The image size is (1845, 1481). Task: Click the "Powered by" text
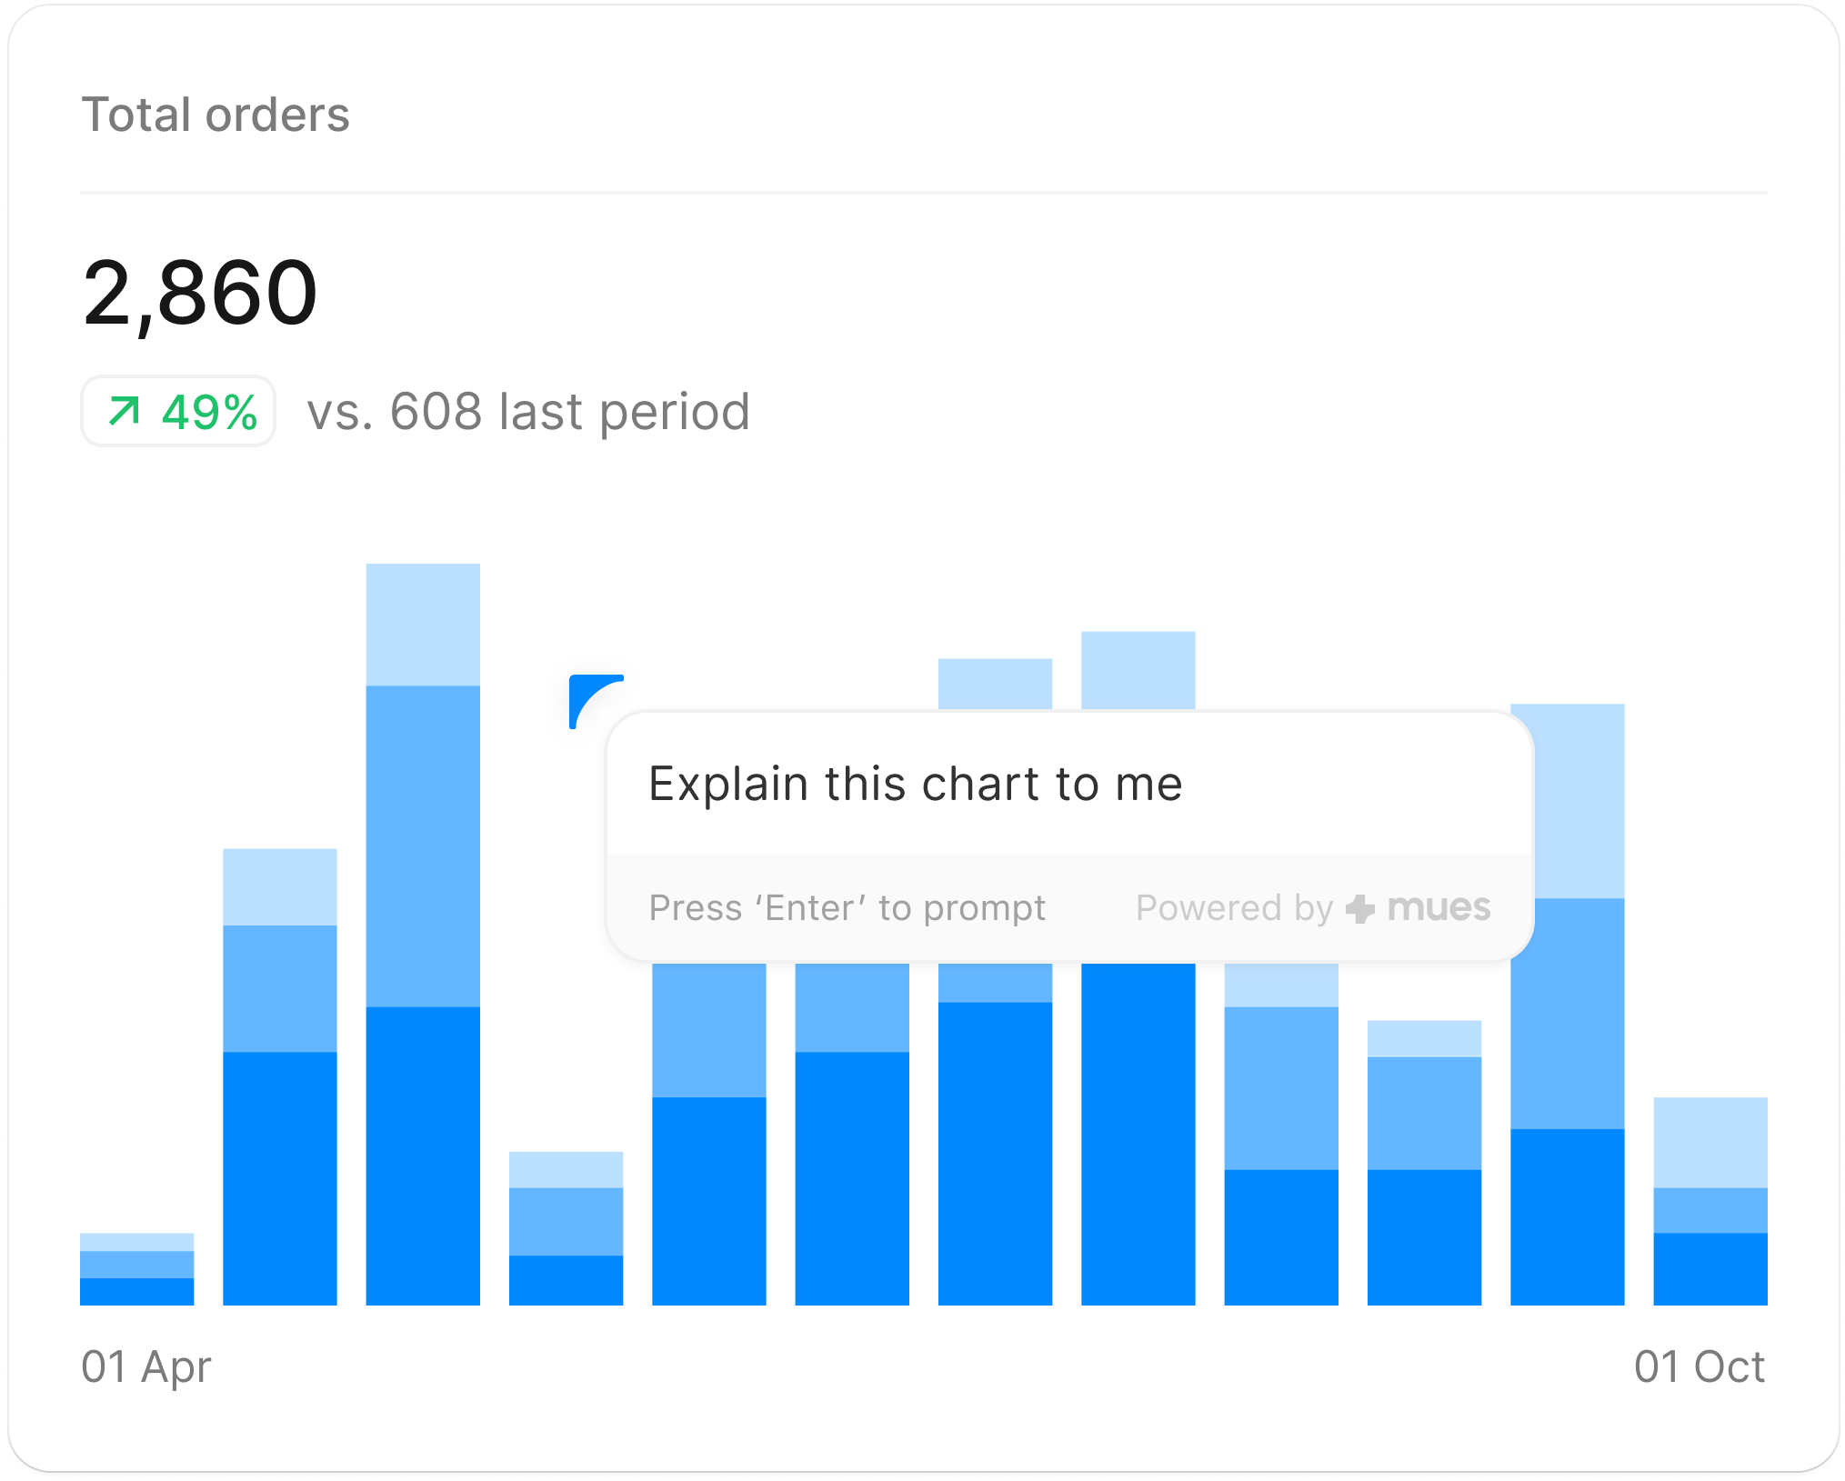click(x=1233, y=908)
